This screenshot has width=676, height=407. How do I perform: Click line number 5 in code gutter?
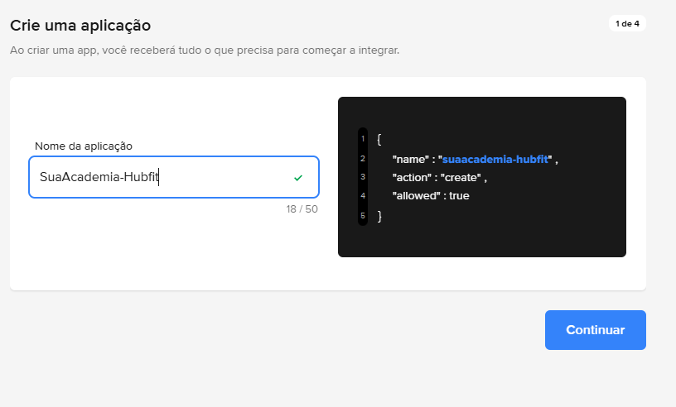pyautogui.click(x=363, y=215)
